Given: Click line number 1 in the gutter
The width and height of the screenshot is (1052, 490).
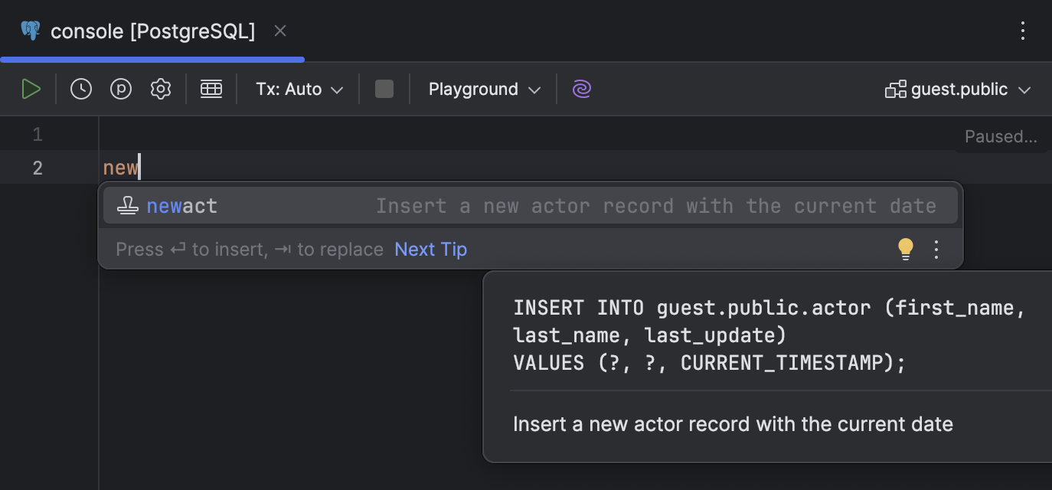Looking at the screenshot, I should tap(37, 133).
